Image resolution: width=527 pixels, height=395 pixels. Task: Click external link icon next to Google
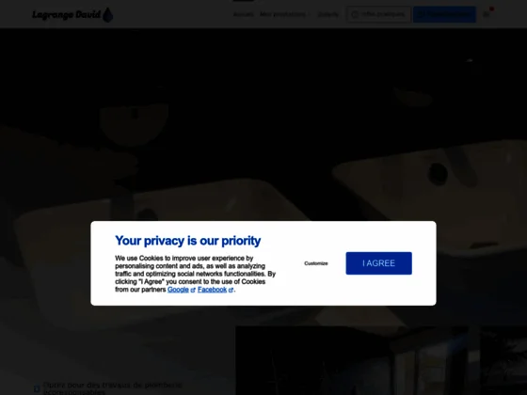[193, 290]
